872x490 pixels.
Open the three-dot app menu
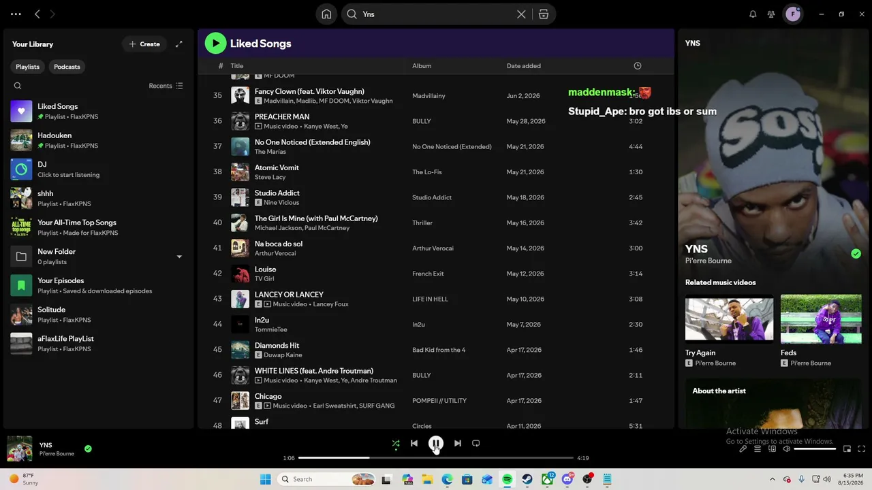coord(16,14)
